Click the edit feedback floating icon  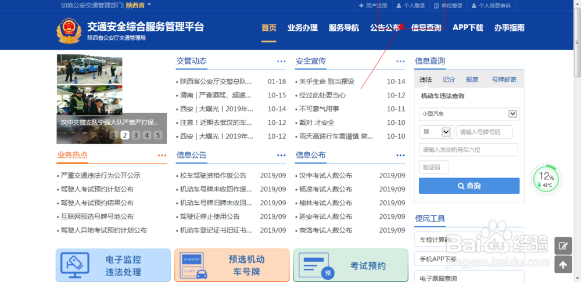(563, 245)
